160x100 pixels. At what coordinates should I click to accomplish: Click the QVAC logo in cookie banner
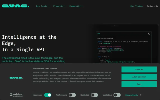point(16,78)
